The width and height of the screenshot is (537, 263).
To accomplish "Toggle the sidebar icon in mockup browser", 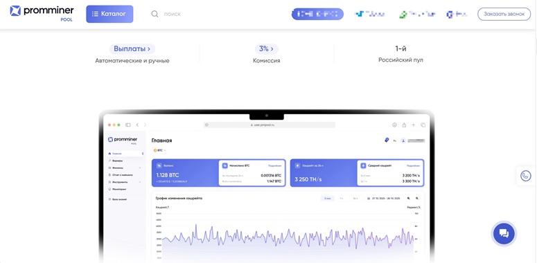I will tap(128, 125).
